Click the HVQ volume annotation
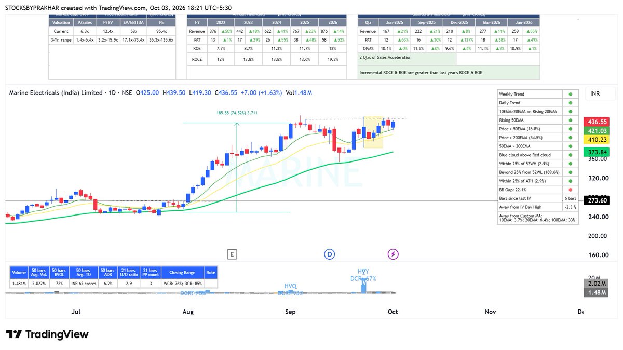 290,286
